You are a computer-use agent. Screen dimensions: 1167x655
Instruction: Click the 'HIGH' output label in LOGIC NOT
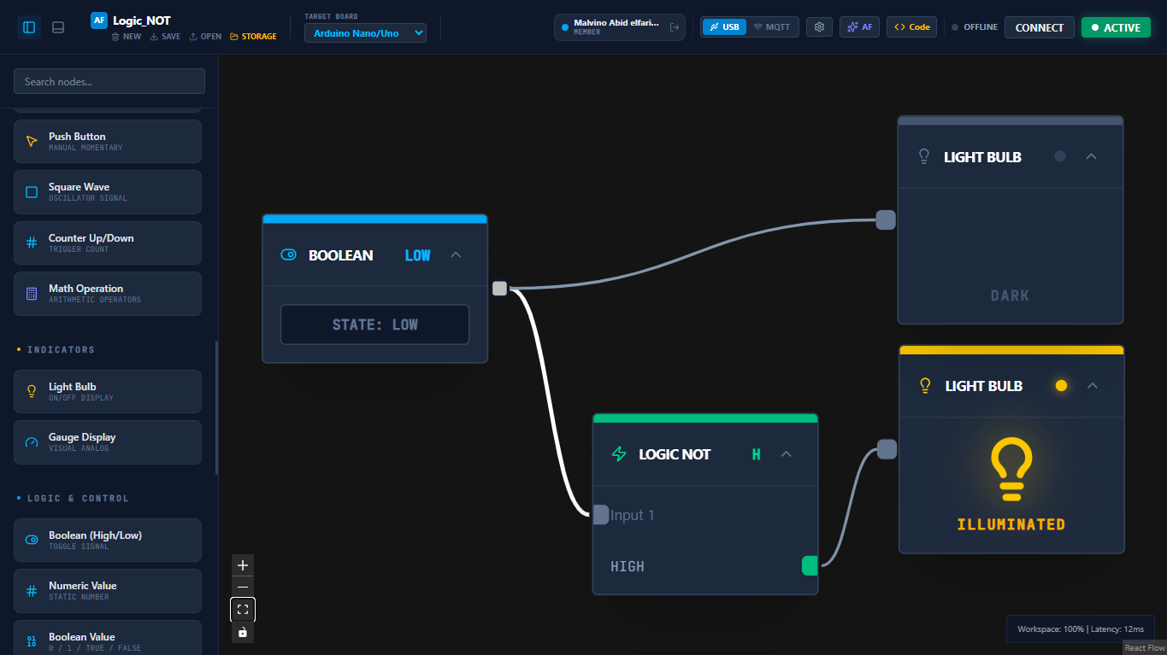click(x=628, y=566)
